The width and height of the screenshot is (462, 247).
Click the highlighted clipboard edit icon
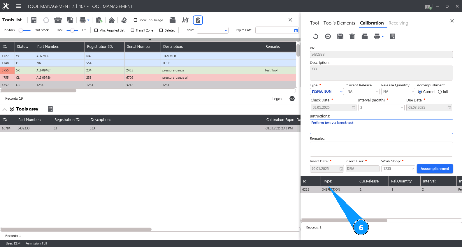click(198, 20)
